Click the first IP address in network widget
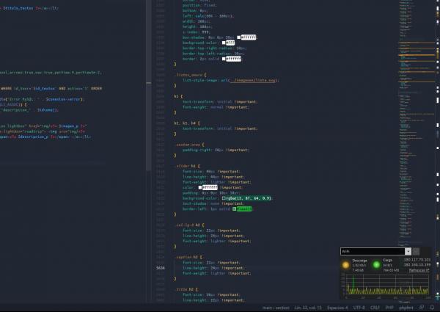The width and height of the screenshot is (440, 312). pos(417,260)
